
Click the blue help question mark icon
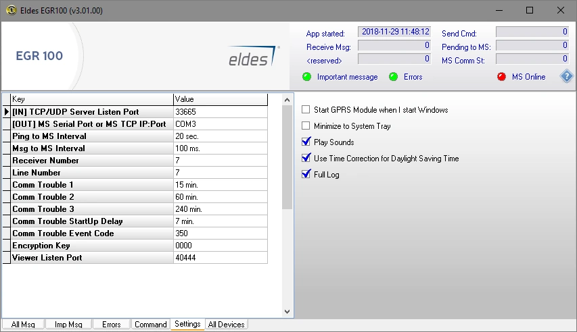point(566,76)
